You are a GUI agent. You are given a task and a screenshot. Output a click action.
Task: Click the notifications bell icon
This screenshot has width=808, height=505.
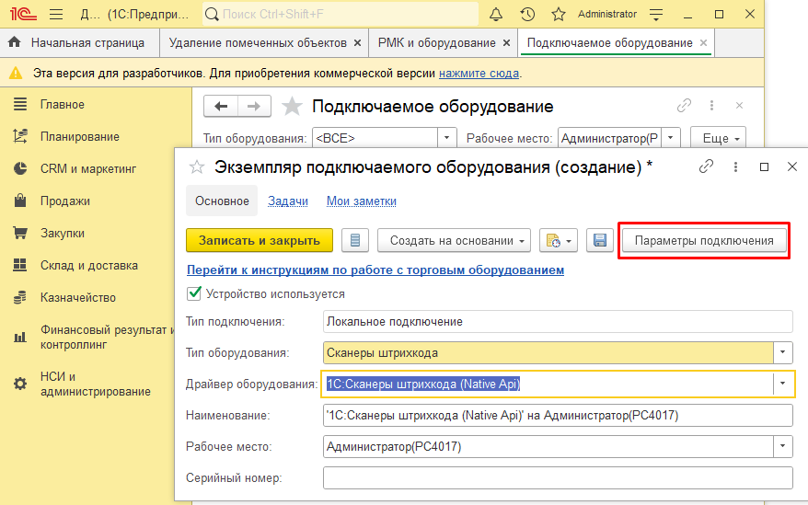click(x=496, y=15)
